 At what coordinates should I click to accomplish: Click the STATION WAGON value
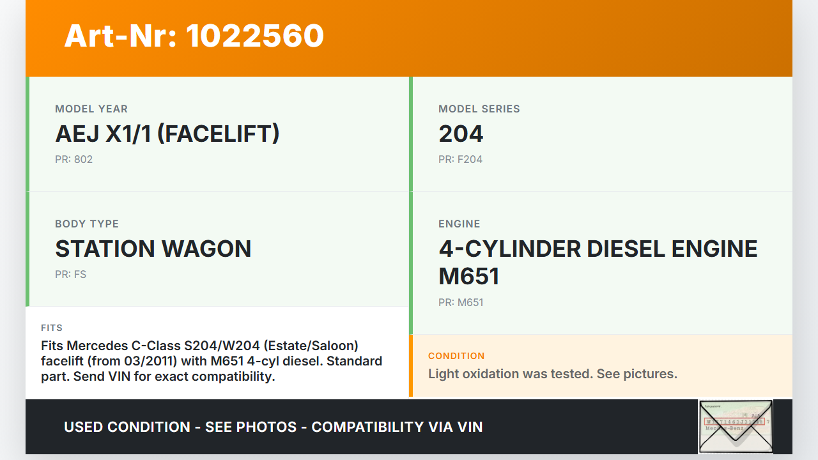pos(153,249)
